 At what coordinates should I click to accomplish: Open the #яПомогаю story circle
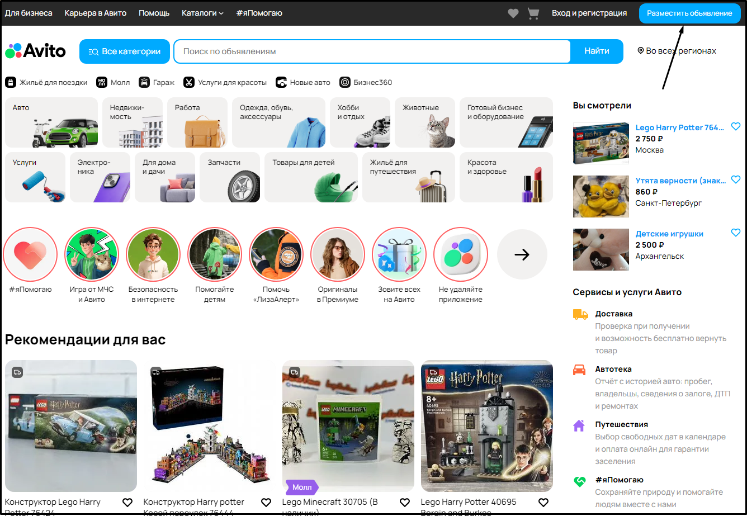click(x=30, y=254)
